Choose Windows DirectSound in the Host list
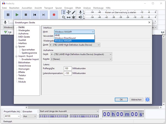This screenshot has height=124, width=166. coord(74,38)
